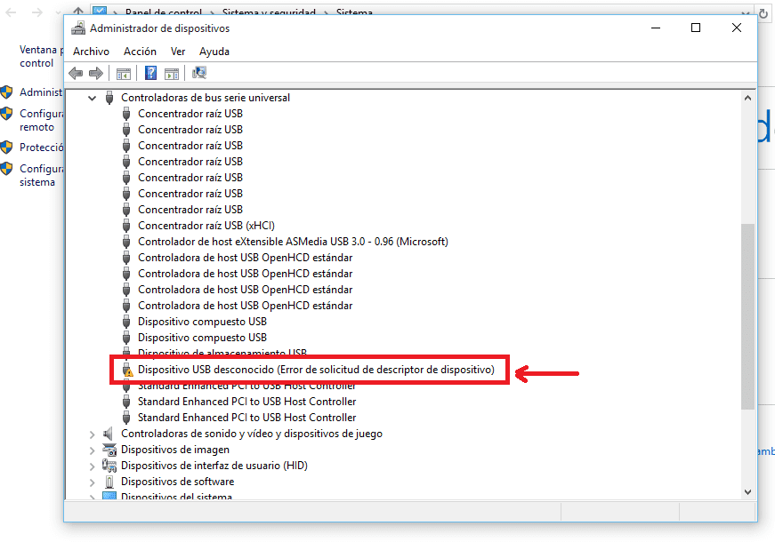Image resolution: width=775 pixels, height=542 pixels.
Task: Click the refresh icon in Control Panel address bar
Action: (763, 14)
